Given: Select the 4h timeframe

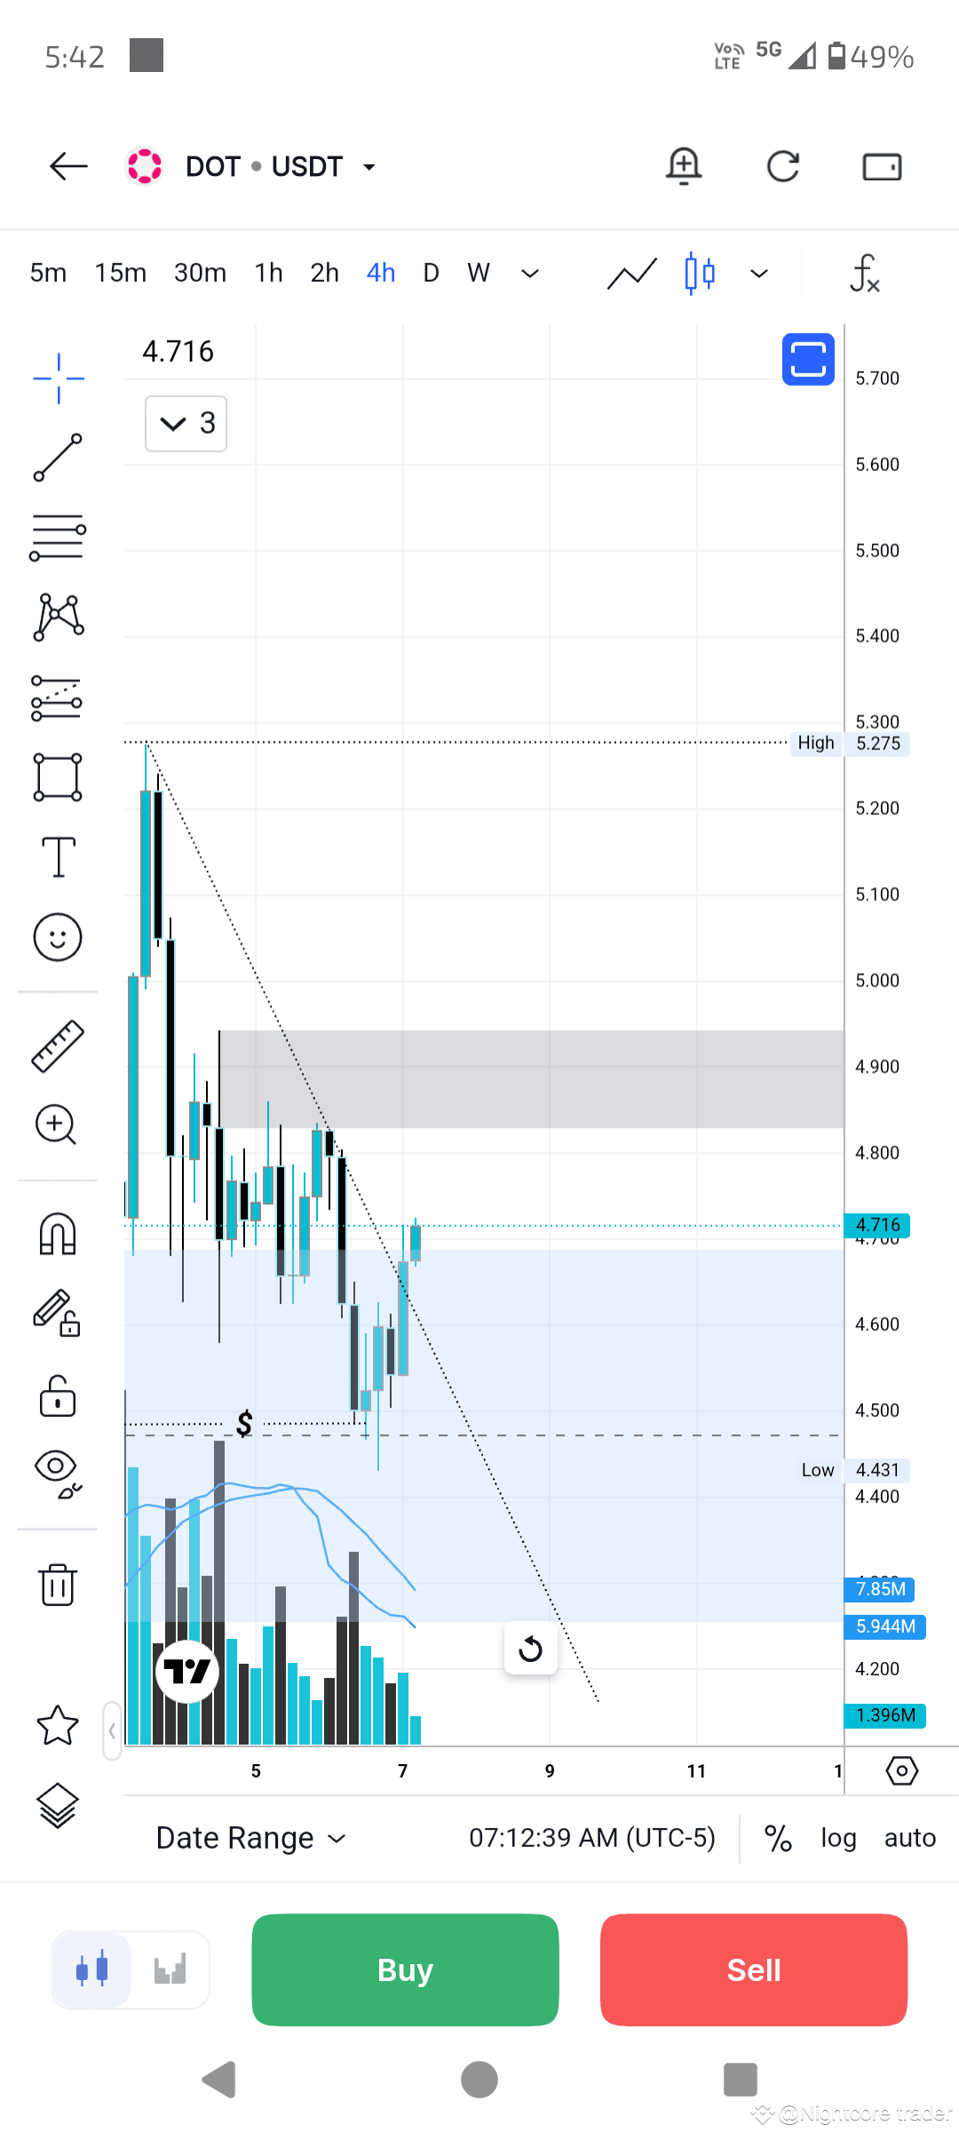Looking at the screenshot, I should tap(381, 273).
